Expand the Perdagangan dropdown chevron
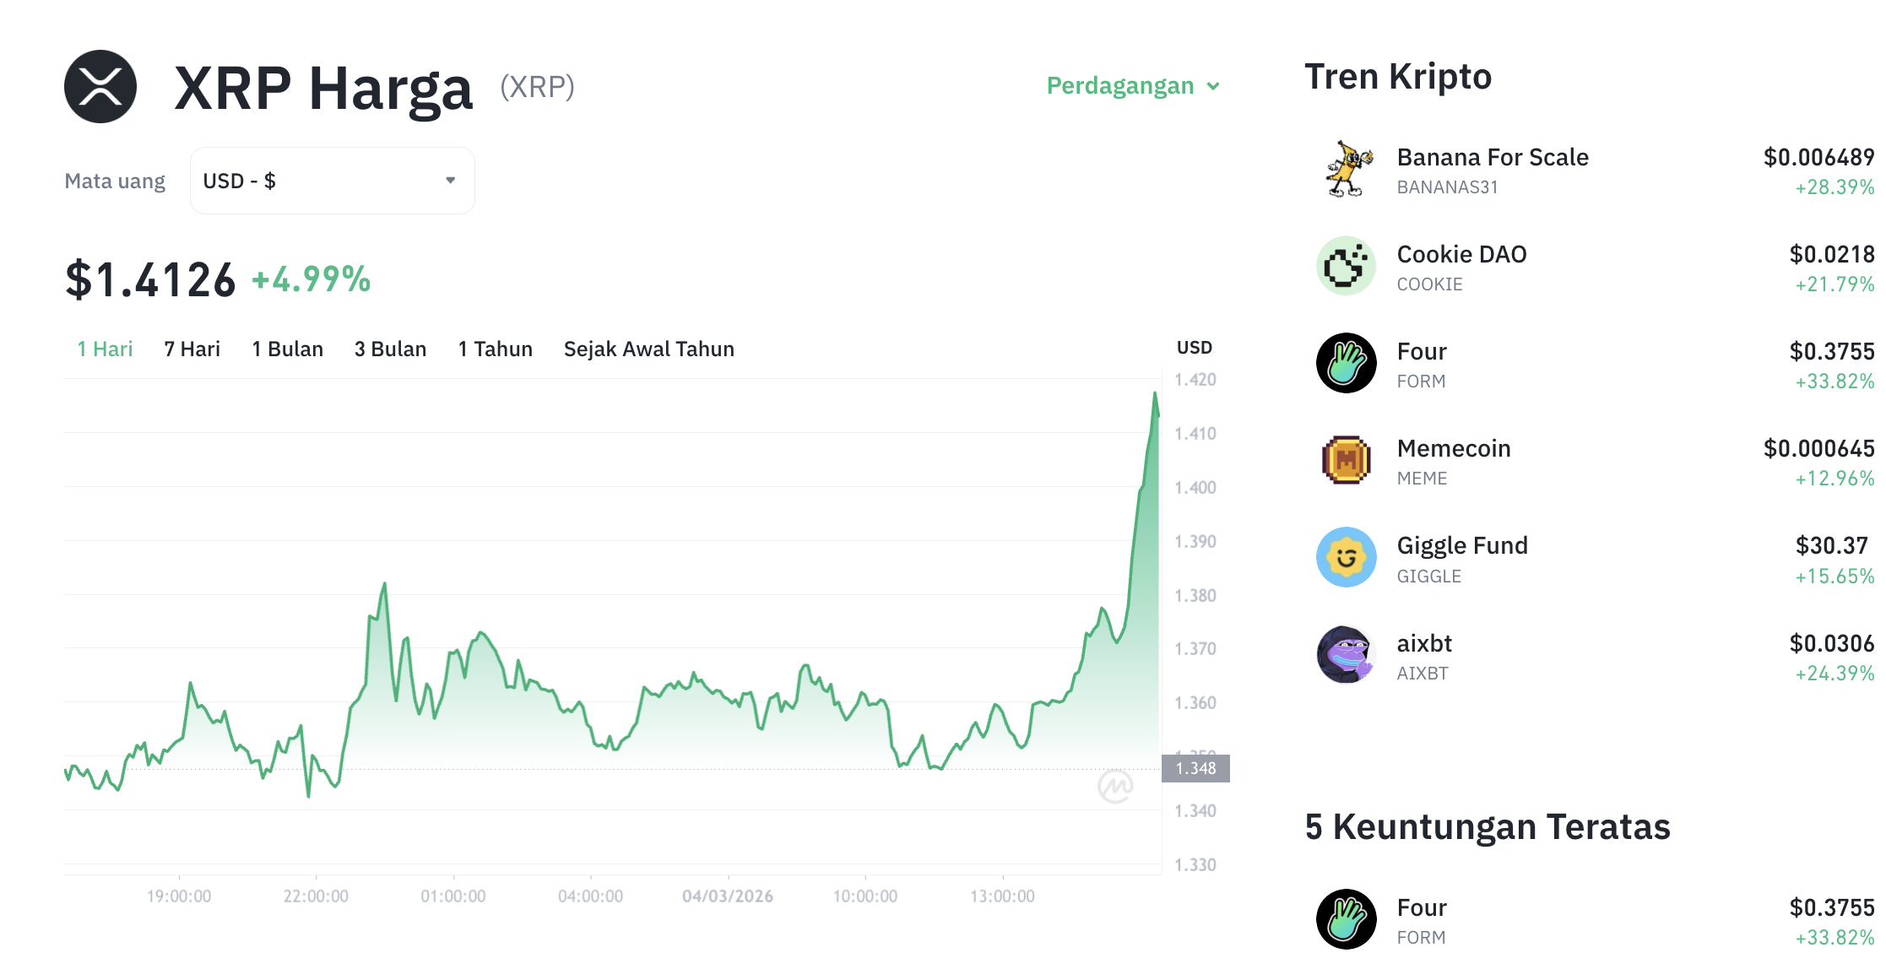The height and width of the screenshot is (969, 1886). pyautogui.click(x=1215, y=86)
